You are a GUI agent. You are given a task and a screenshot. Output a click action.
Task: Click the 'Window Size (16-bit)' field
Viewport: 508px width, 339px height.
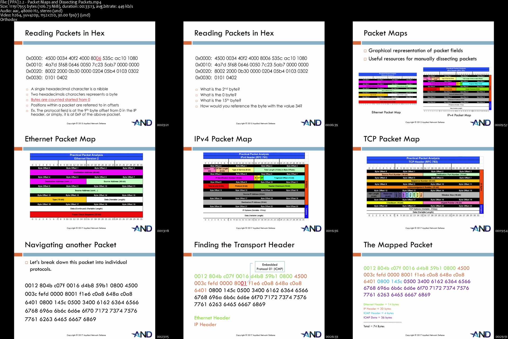click(451, 195)
